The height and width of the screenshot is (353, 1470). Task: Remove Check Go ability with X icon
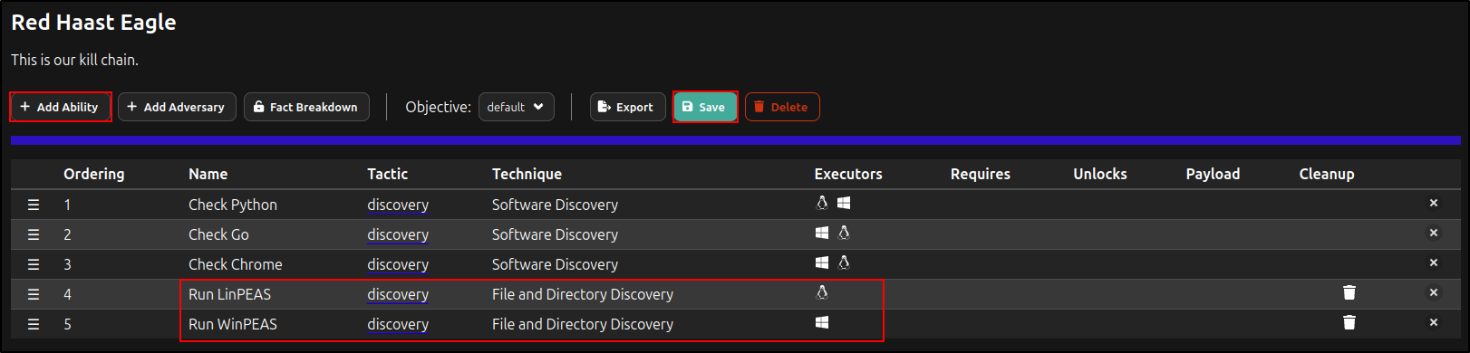(x=1434, y=233)
